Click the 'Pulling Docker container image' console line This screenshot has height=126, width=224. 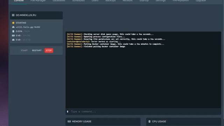coord(115,44)
